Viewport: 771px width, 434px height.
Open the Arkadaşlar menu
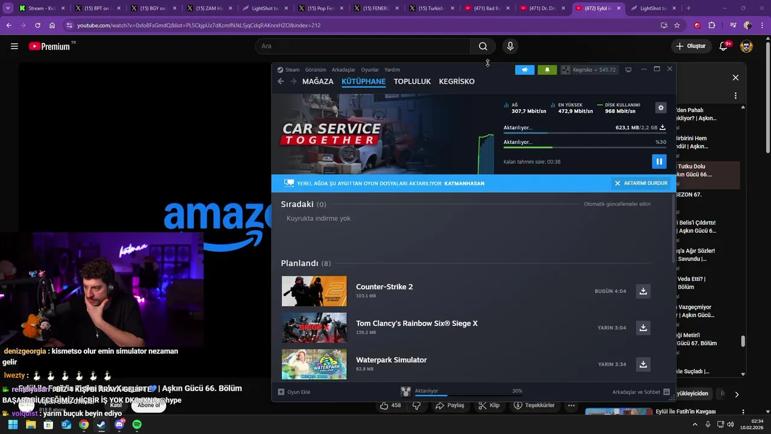[344, 70]
